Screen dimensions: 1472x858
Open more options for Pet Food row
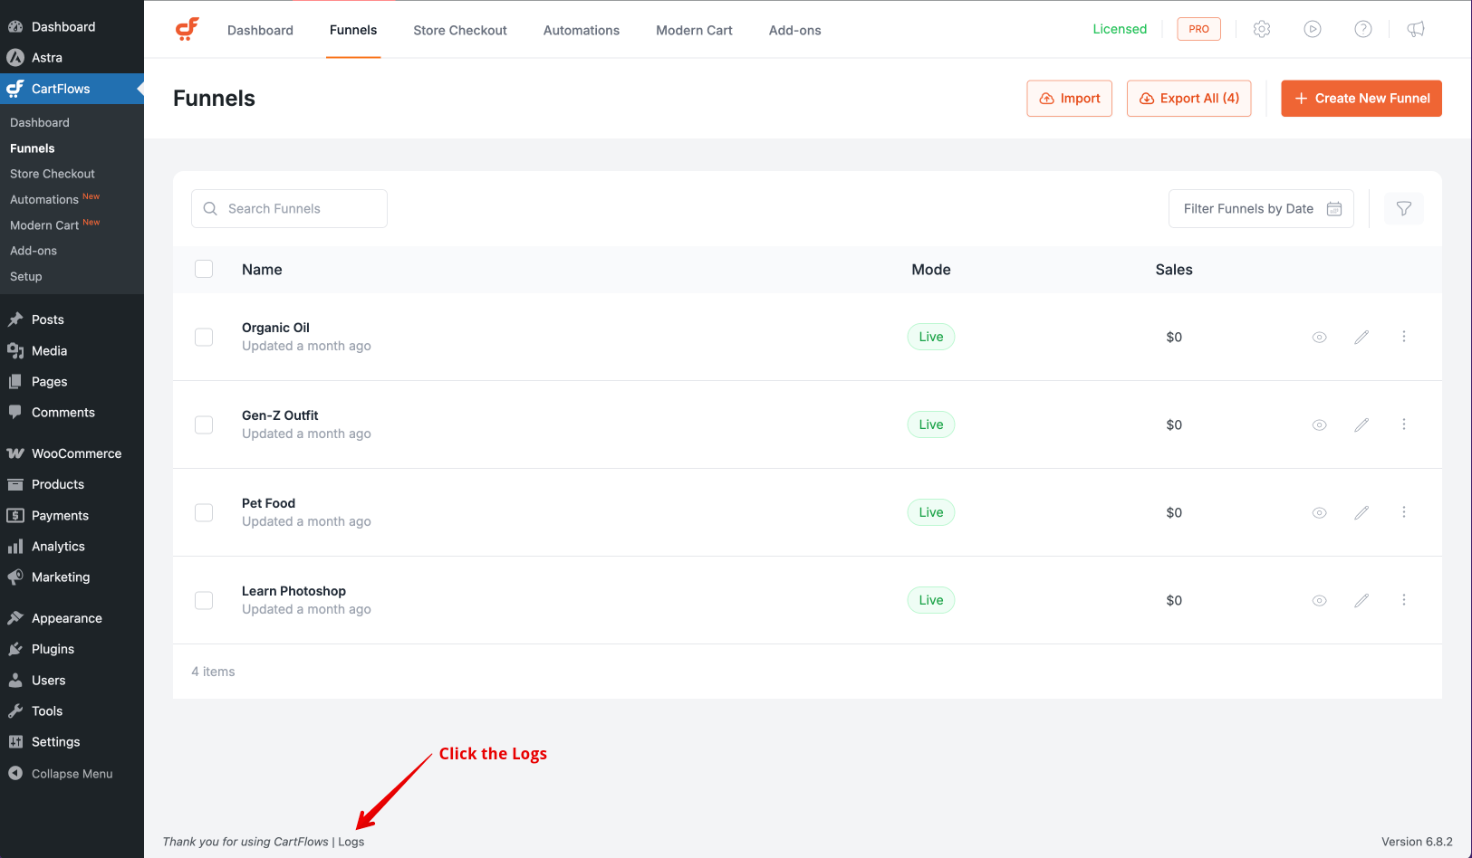(1404, 512)
